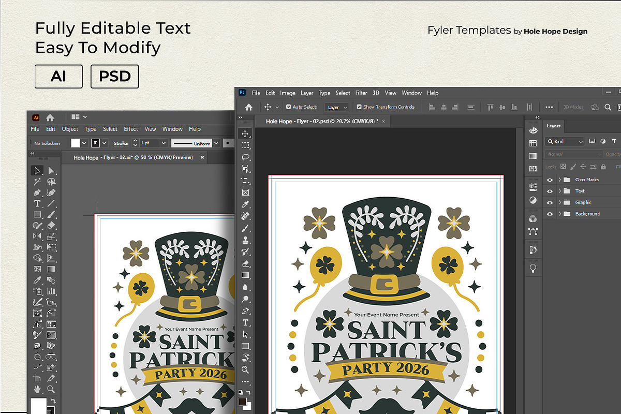Viewport: 621px width, 414px height.
Task: Open the Swatches panel icon in Photoshop dock
Action: pyautogui.click(x=533, y=143)
